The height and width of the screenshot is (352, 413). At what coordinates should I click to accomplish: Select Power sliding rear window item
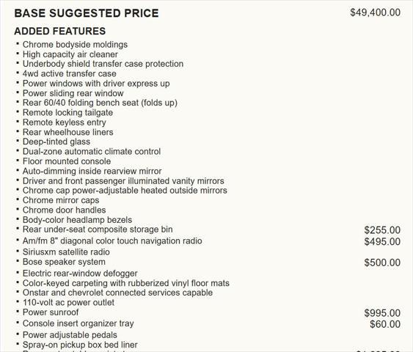[73, 93]
